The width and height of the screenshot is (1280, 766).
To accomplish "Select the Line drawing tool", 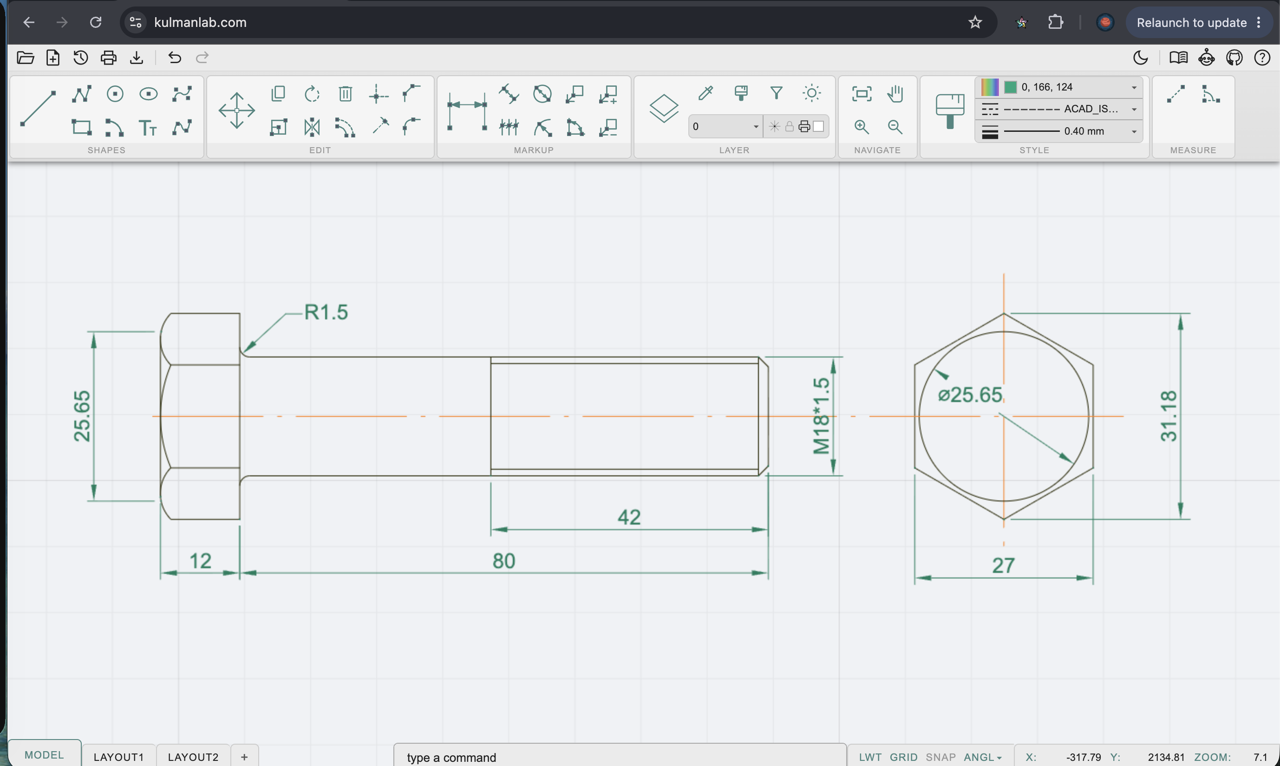I will (38, 108).
